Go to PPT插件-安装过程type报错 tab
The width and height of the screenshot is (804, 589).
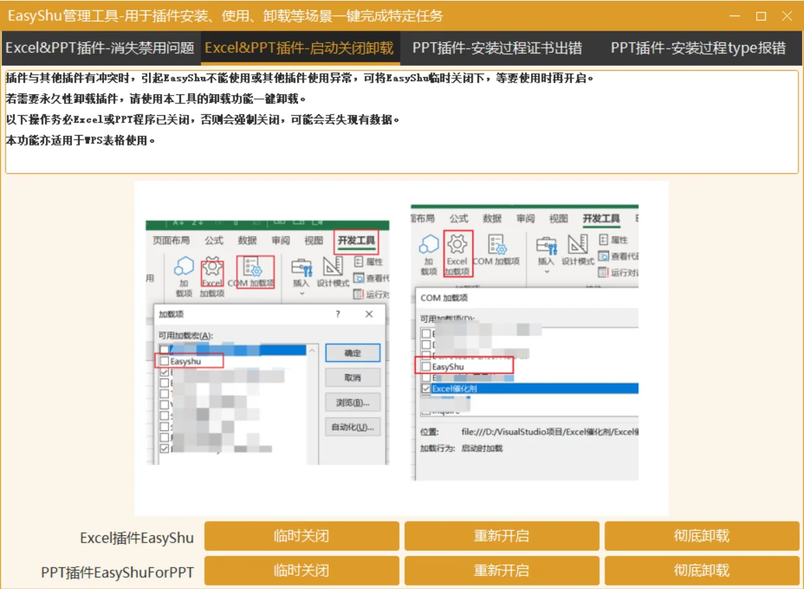coord(698,48)
